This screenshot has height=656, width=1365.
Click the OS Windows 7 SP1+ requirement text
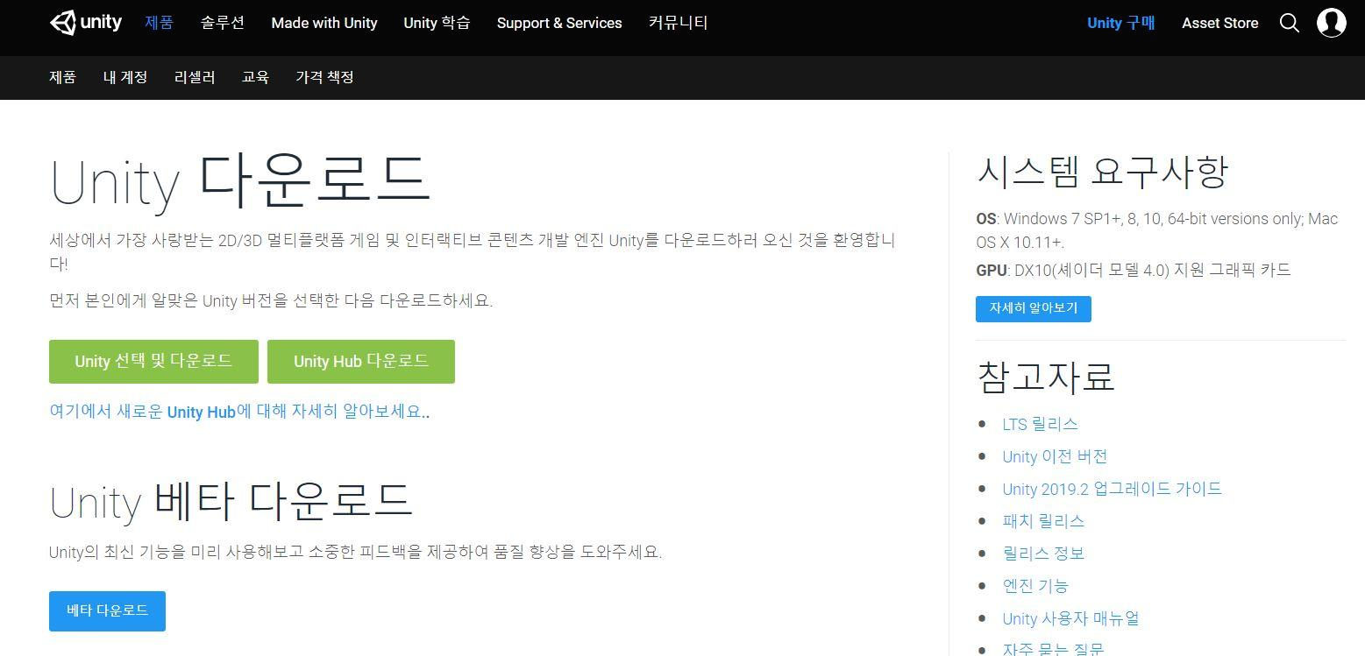(x=1157, y=230)
